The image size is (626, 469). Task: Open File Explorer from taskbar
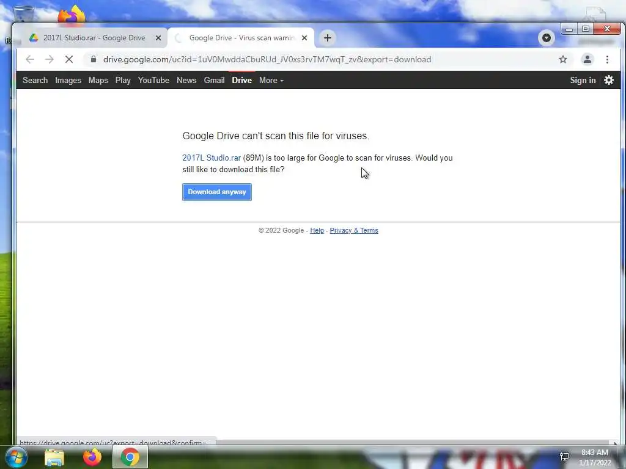[54, 457]
